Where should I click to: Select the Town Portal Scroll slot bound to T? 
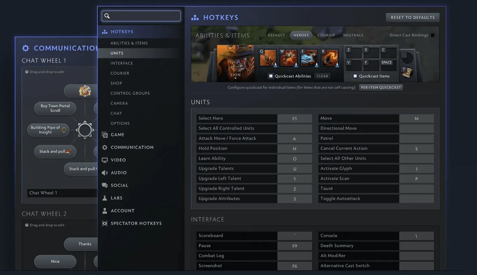pyautogui.click(x=407, y=72)
